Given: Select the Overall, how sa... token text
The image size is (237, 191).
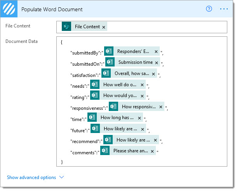Looking at the screenshot, I should [132, 73].
